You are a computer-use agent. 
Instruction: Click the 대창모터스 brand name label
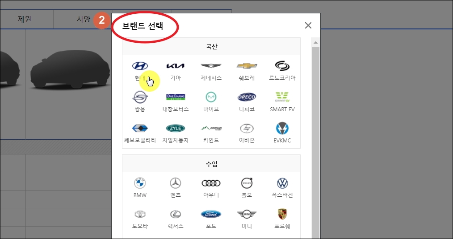pyautogui.click(x=176, y=109)
